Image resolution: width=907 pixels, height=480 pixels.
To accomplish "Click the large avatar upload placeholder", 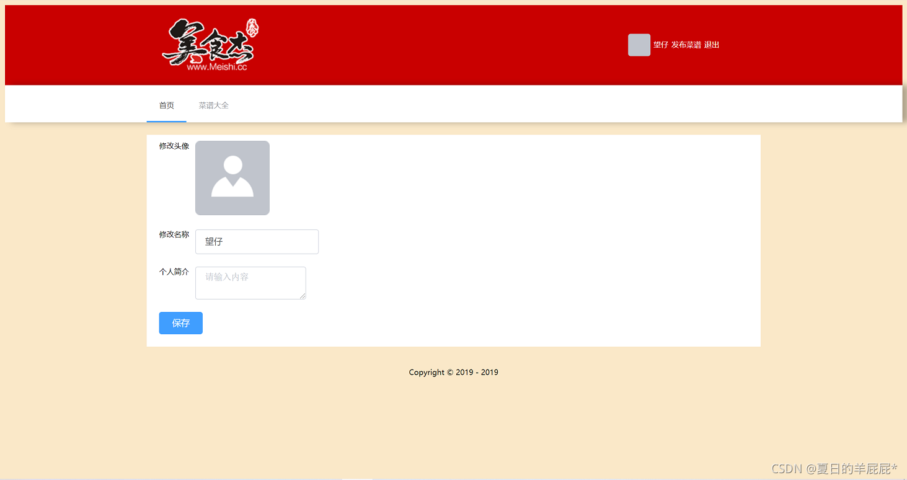I will [x=232, y=178].
